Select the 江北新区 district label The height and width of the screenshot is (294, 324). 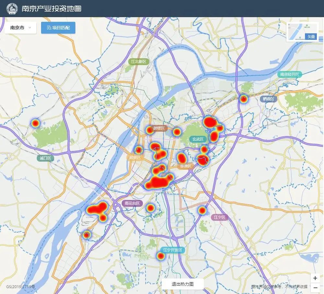tap(139, 61)
